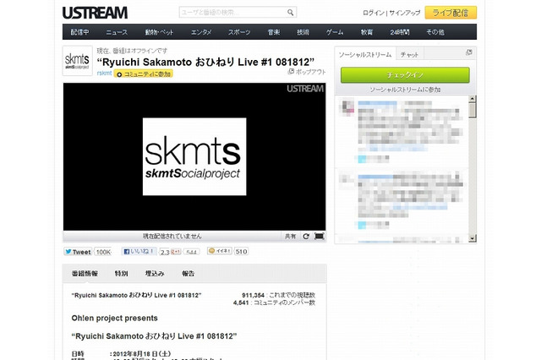Switch to the ソーシャルストリーム tab
541x360 pixels.
(365, 54)
